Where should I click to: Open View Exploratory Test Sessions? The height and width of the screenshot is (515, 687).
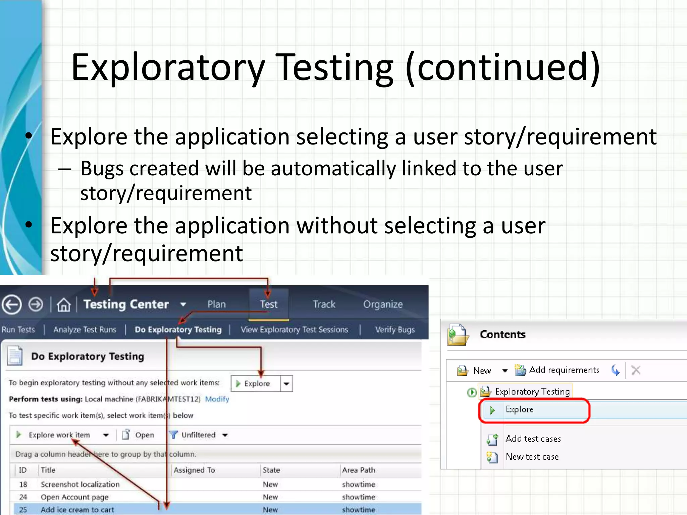295,330
